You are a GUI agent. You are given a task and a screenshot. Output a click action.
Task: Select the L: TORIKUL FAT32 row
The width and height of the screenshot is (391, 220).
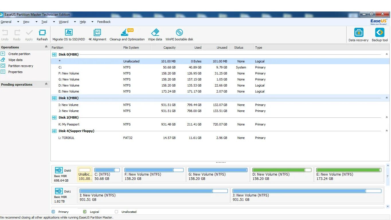pos(220,138)
